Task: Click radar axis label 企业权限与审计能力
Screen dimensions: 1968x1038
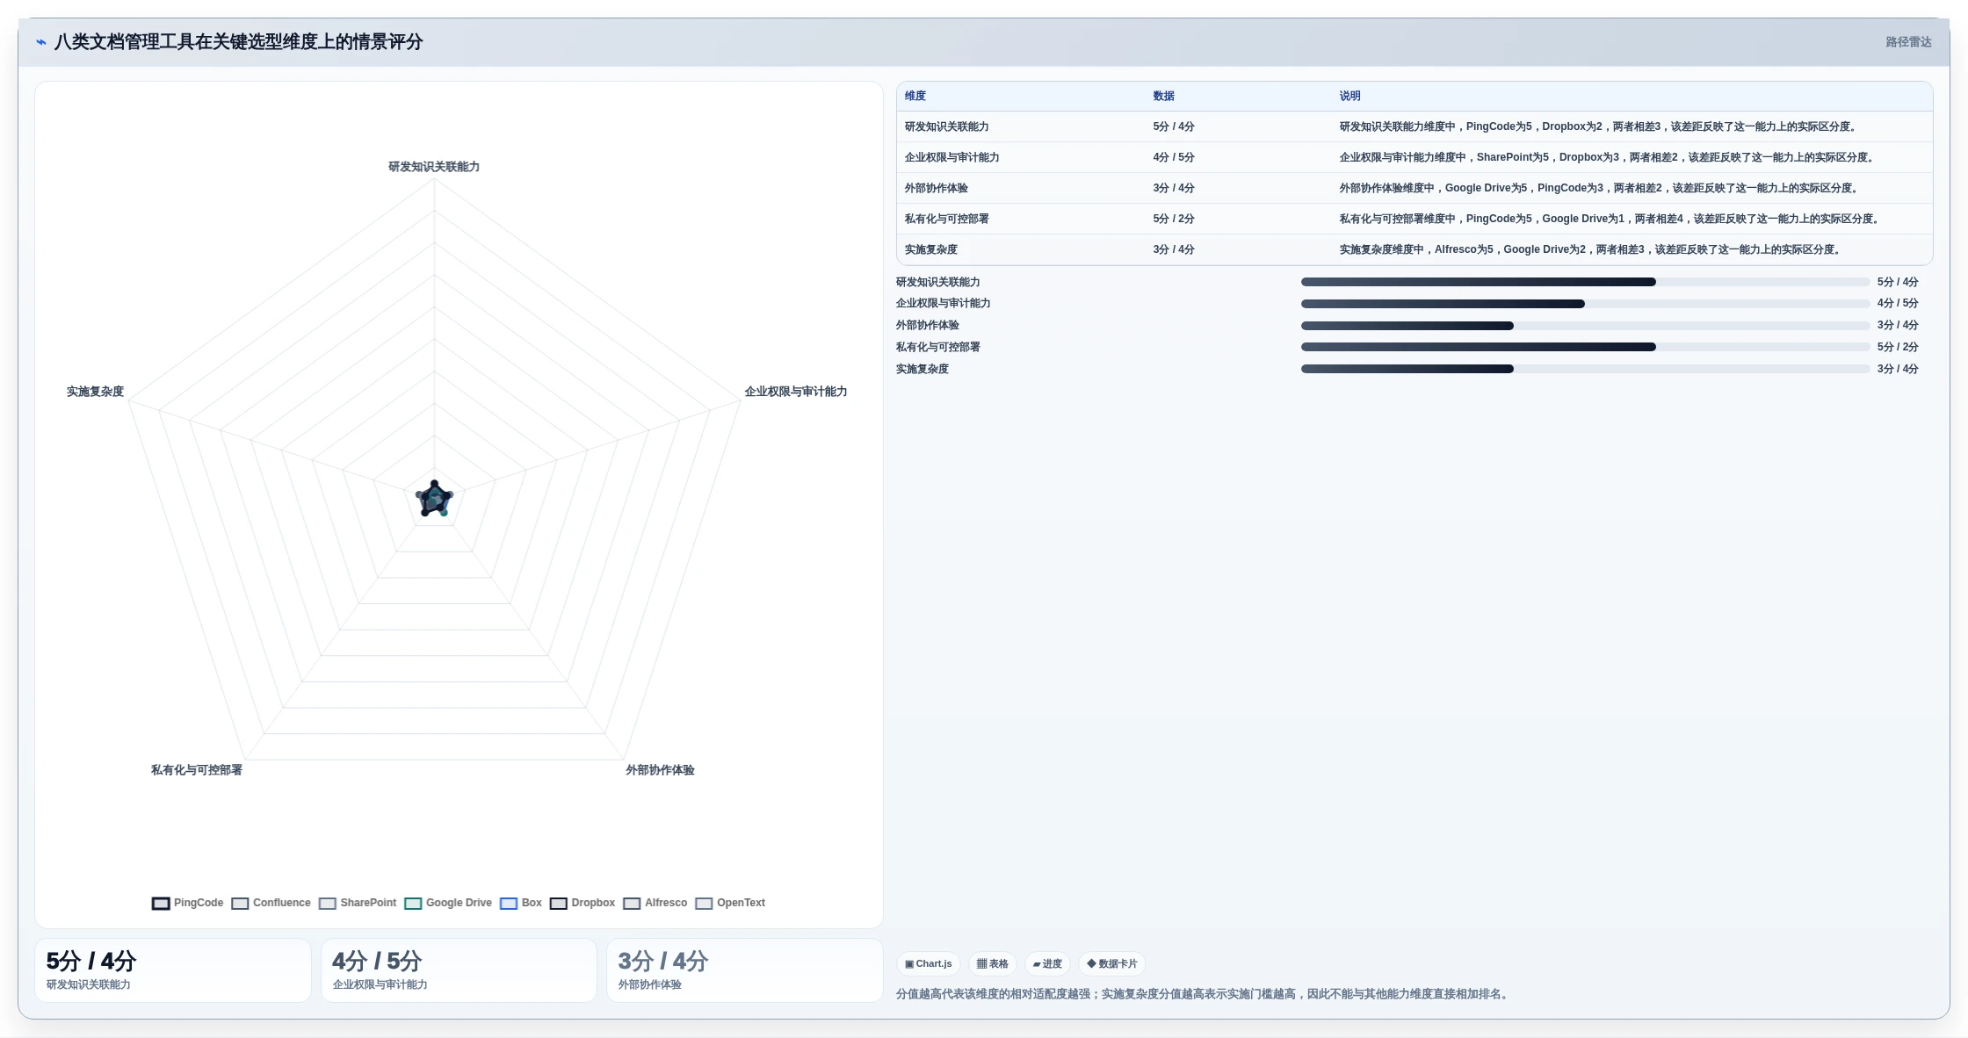Action: pos(796,392)
